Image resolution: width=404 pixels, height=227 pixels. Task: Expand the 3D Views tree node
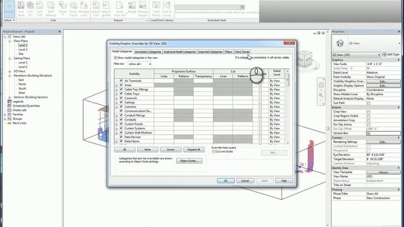point(9,71)
